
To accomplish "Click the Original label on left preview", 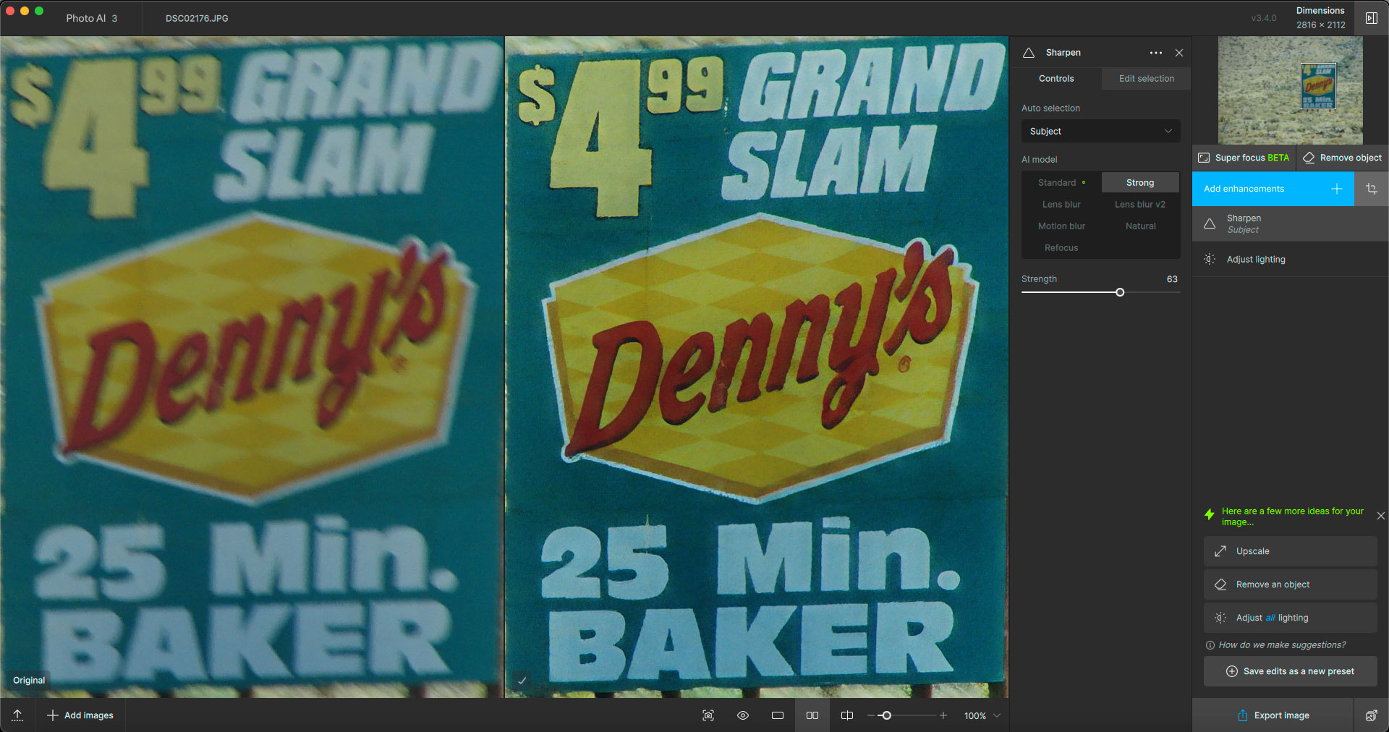I will [29, 681].
